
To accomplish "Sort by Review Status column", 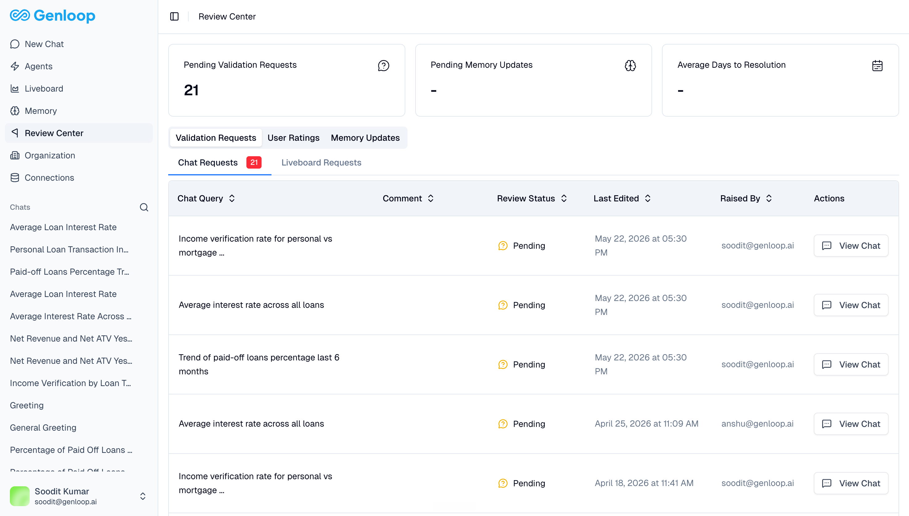I will (532, 199).
